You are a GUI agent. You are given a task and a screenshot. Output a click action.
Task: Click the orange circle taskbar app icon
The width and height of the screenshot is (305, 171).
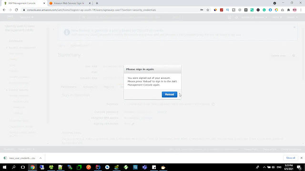pos(89,167)
